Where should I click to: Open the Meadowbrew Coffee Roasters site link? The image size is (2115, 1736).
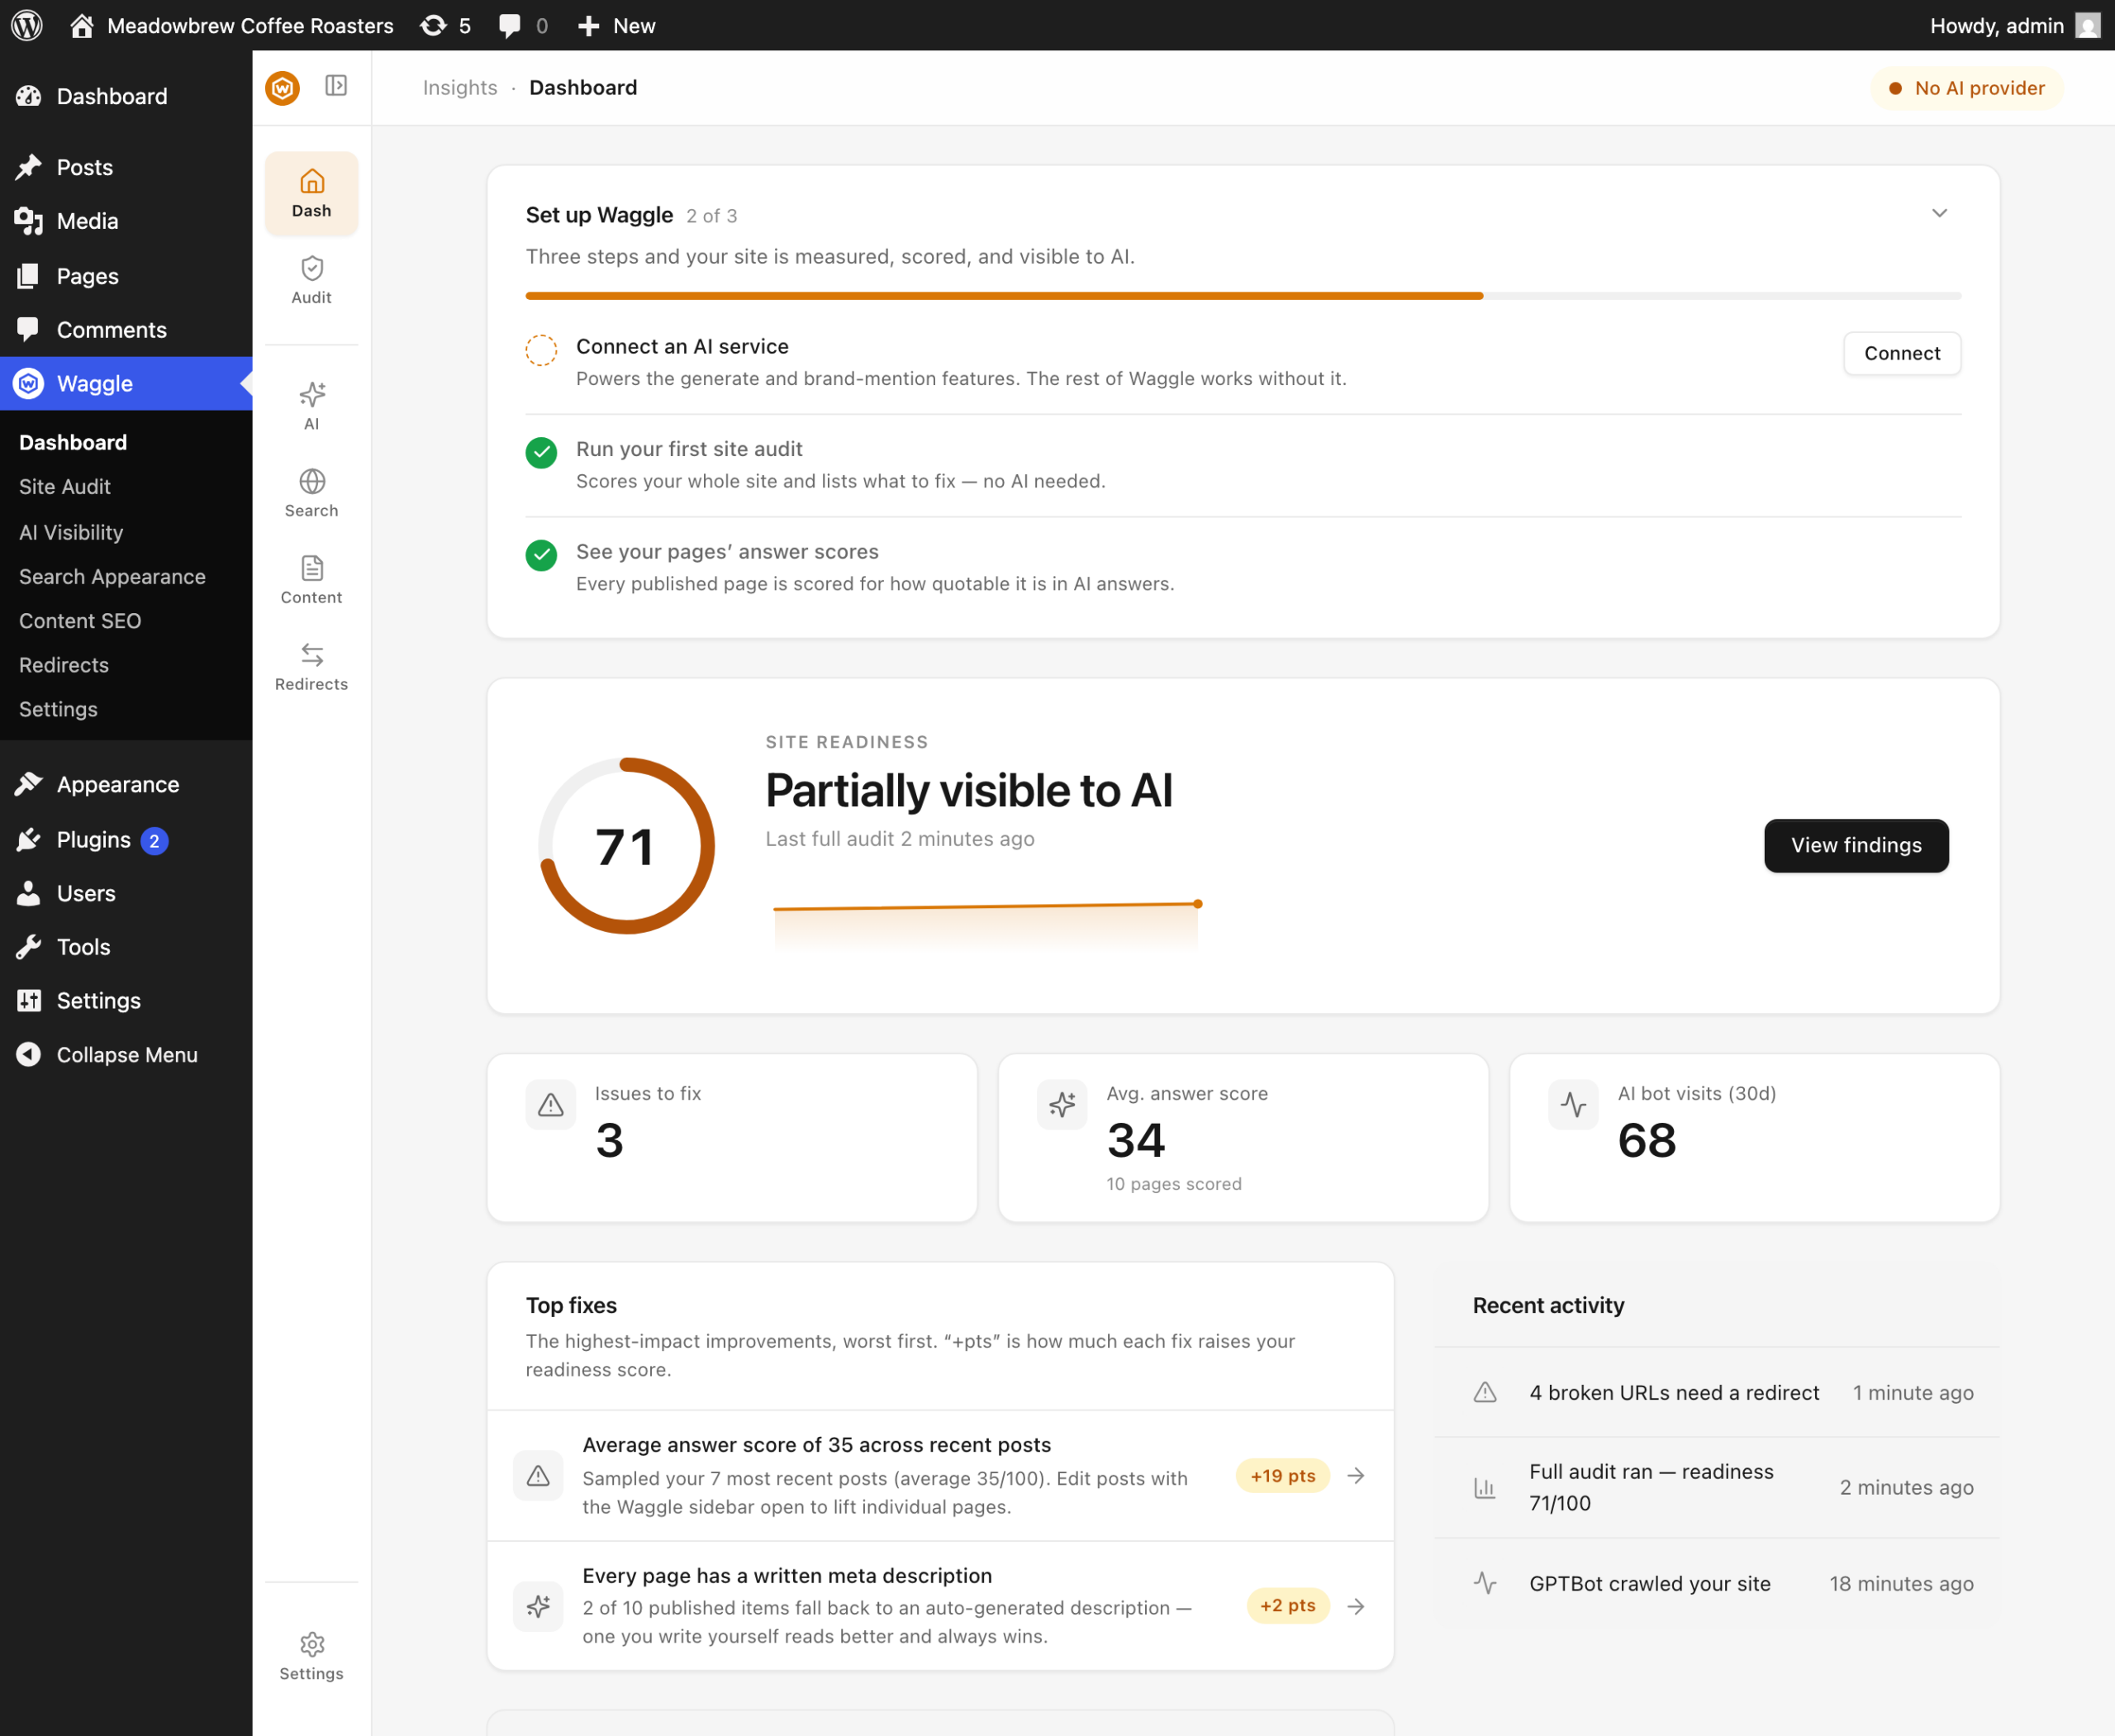point(232,25)
